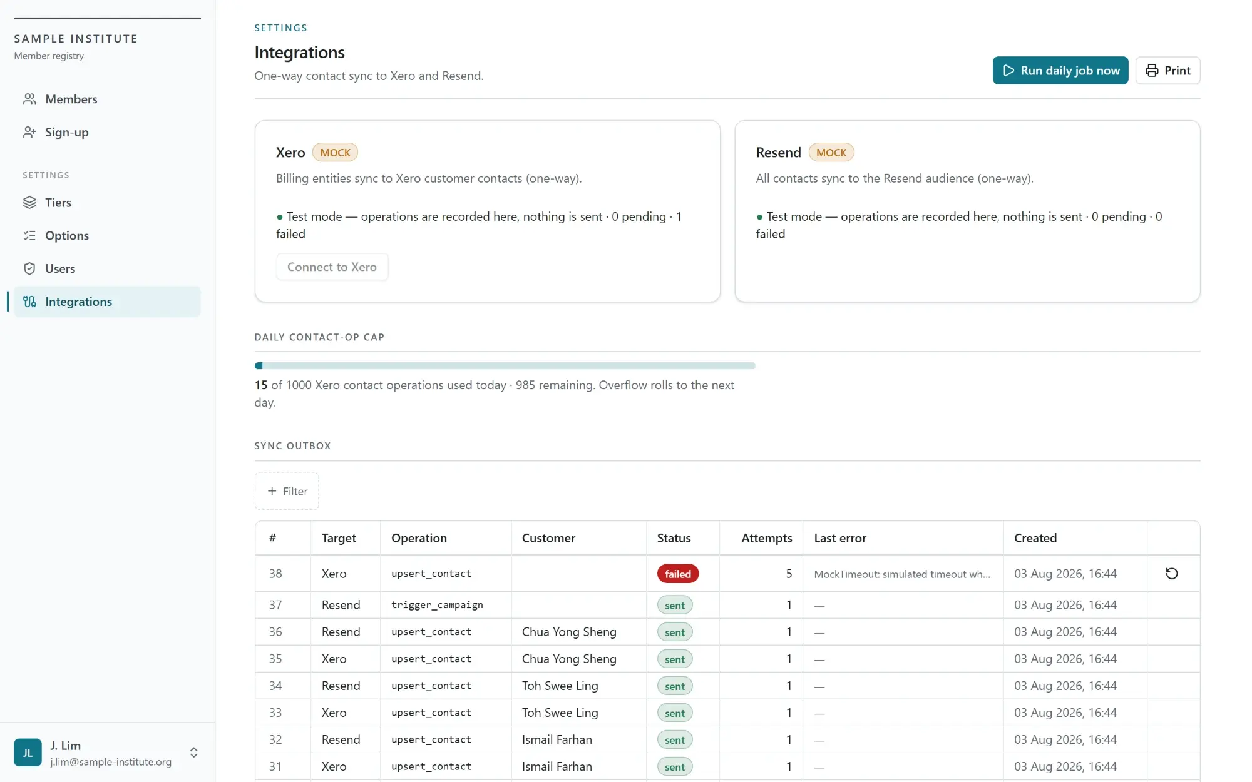Click the Print button
The image size is (1252, 782).
click(x=1167, y=71)
